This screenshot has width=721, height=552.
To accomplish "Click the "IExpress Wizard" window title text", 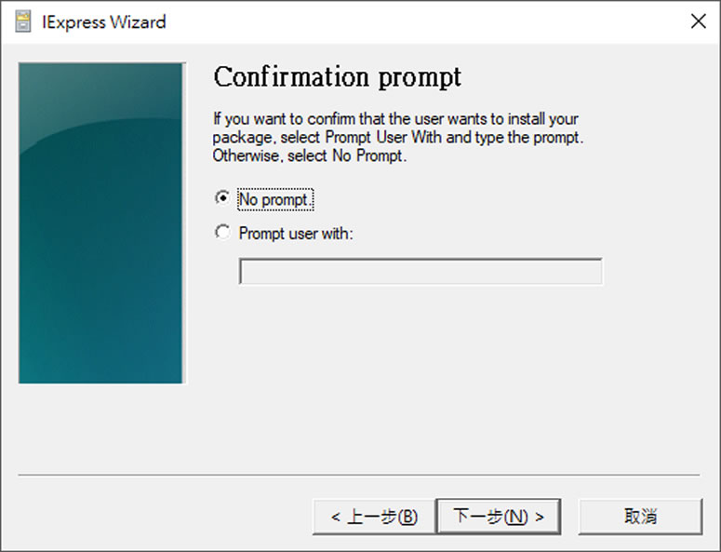I will [x=104, y=22].
